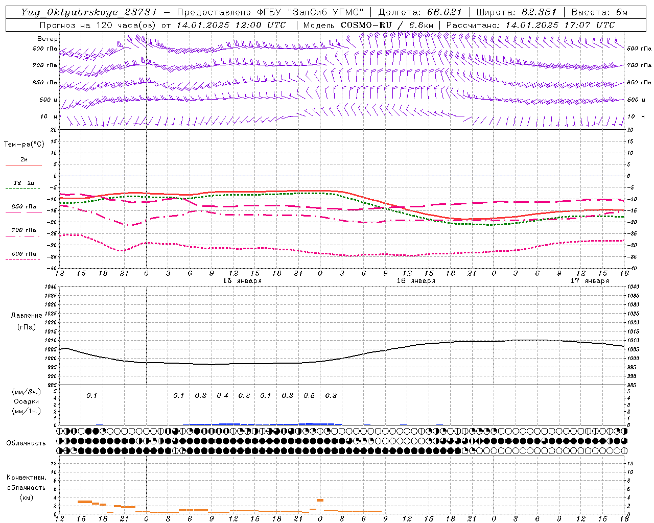Click the 700 гПа temperature legend entry
The width and height of the screenshot is (654, 523).
click(24, 232)
